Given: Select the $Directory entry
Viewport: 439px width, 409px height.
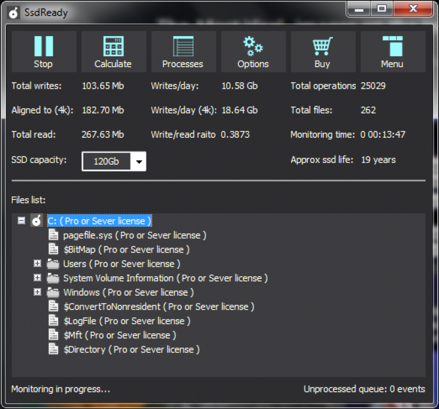Looking at the screenshot, I should (131, 349).
